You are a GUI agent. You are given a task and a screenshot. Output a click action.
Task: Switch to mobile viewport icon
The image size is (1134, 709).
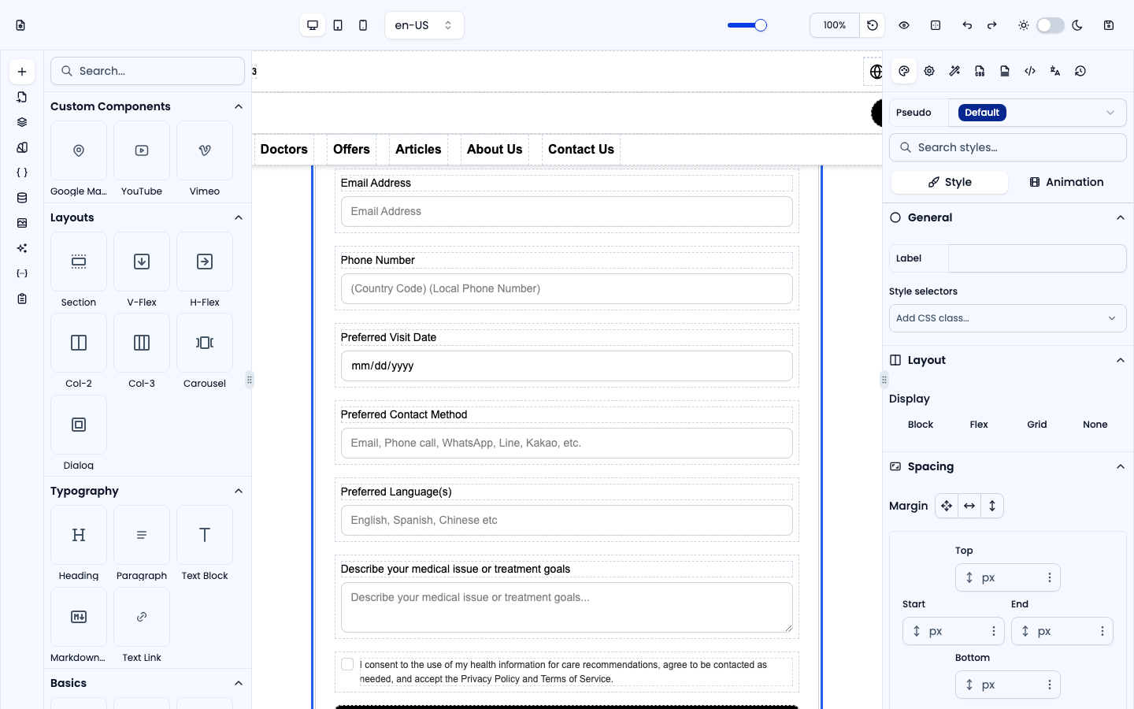pos(363,25)
